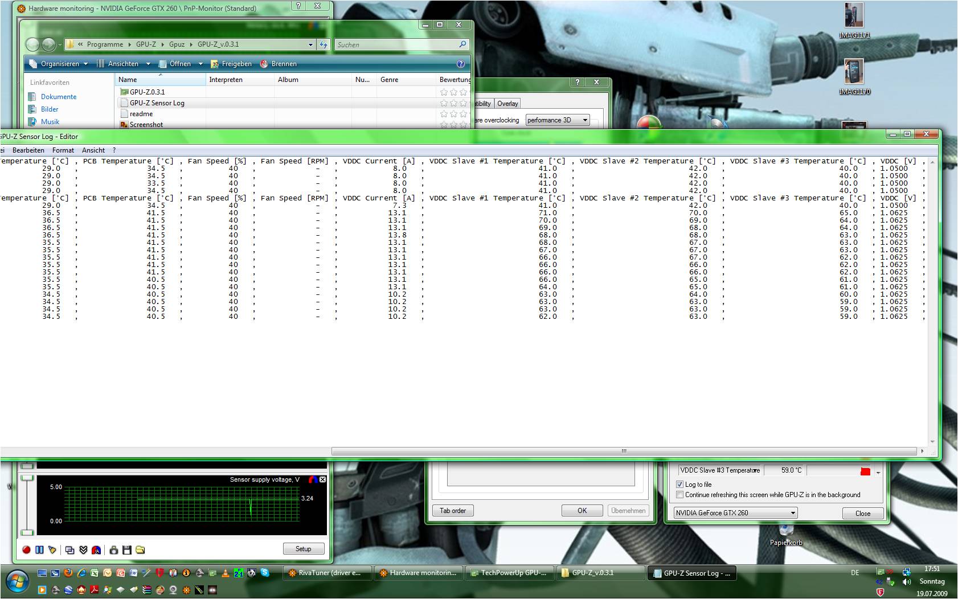Click Freigeben in the Explorer toolbar

point(231,64)
